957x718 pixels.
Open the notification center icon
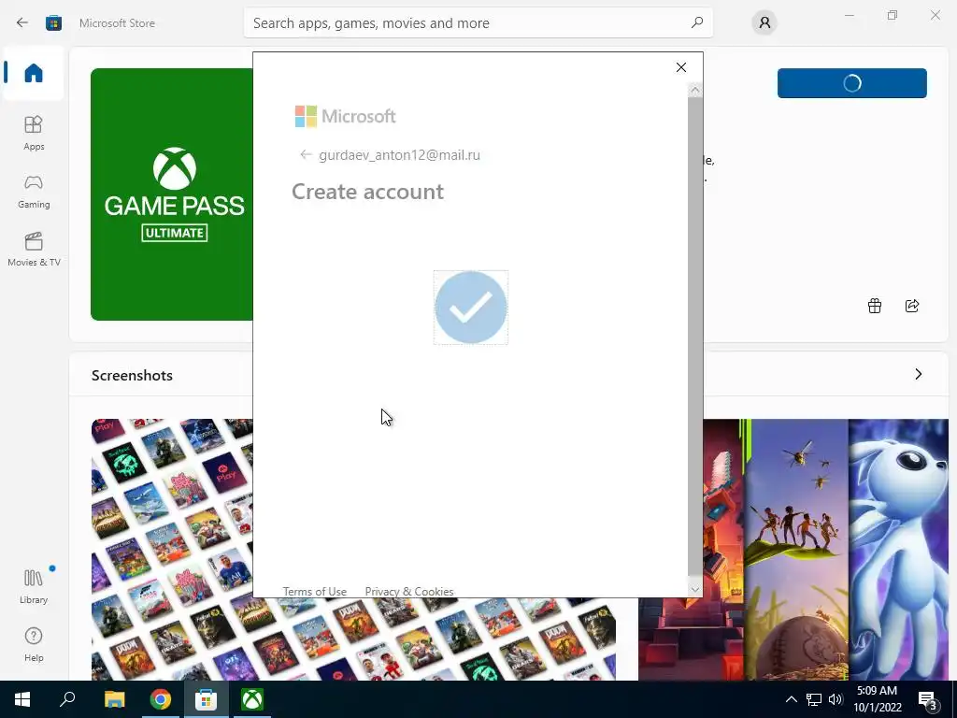[x=928, y=699]
